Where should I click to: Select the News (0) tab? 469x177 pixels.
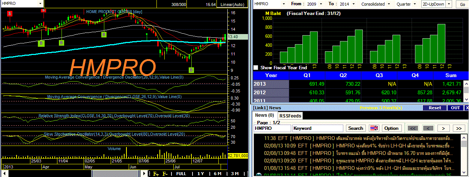coord(265,115)
